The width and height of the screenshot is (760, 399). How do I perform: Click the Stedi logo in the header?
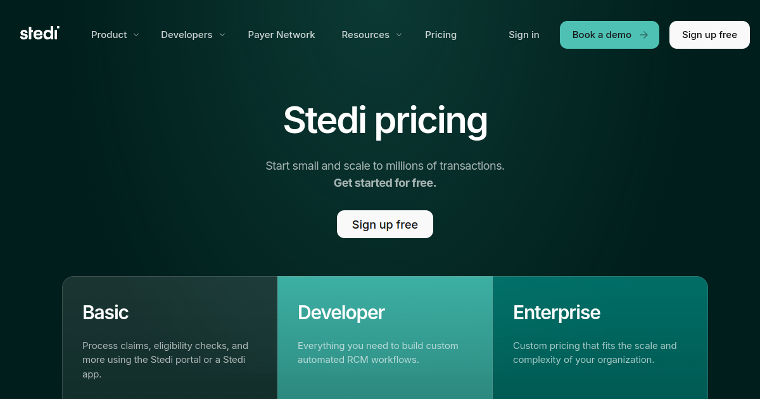[x=39, y=34]
